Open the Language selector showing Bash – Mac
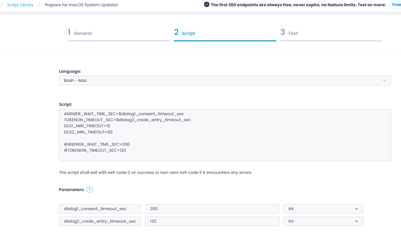Screen dimensions: 401x244 pyautogui.click(x=225, y=81)
